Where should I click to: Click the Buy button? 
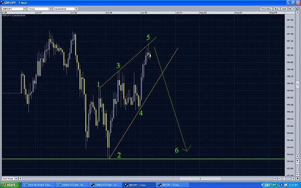[276, 9]
